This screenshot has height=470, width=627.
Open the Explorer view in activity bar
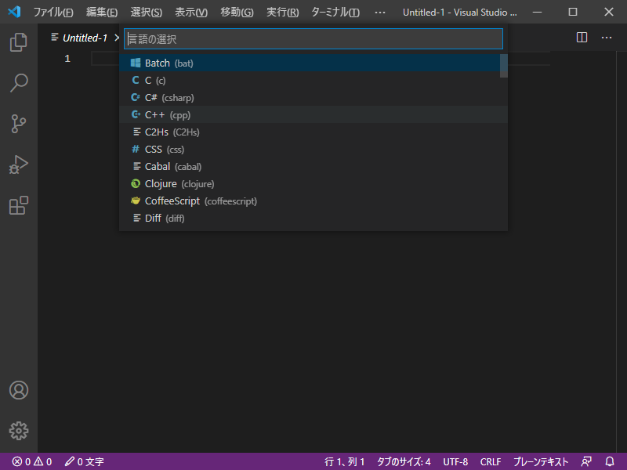point(18,42)
